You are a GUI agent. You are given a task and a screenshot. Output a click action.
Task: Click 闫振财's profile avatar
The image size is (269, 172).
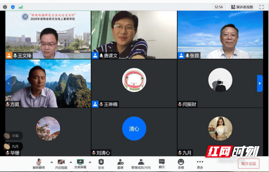[x=220, y=80]
